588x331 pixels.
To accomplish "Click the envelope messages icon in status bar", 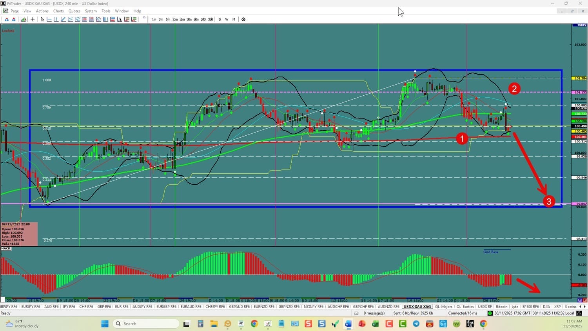I will tap(356, 313).
